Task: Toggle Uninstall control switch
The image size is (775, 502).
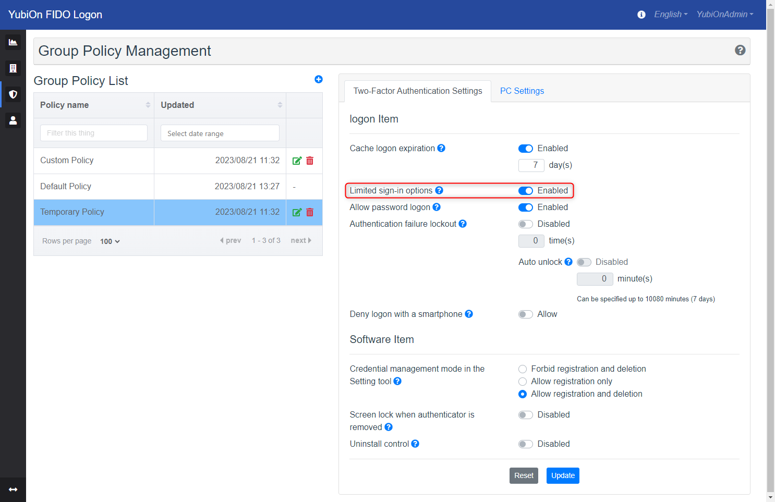Action: coord(526,444)
